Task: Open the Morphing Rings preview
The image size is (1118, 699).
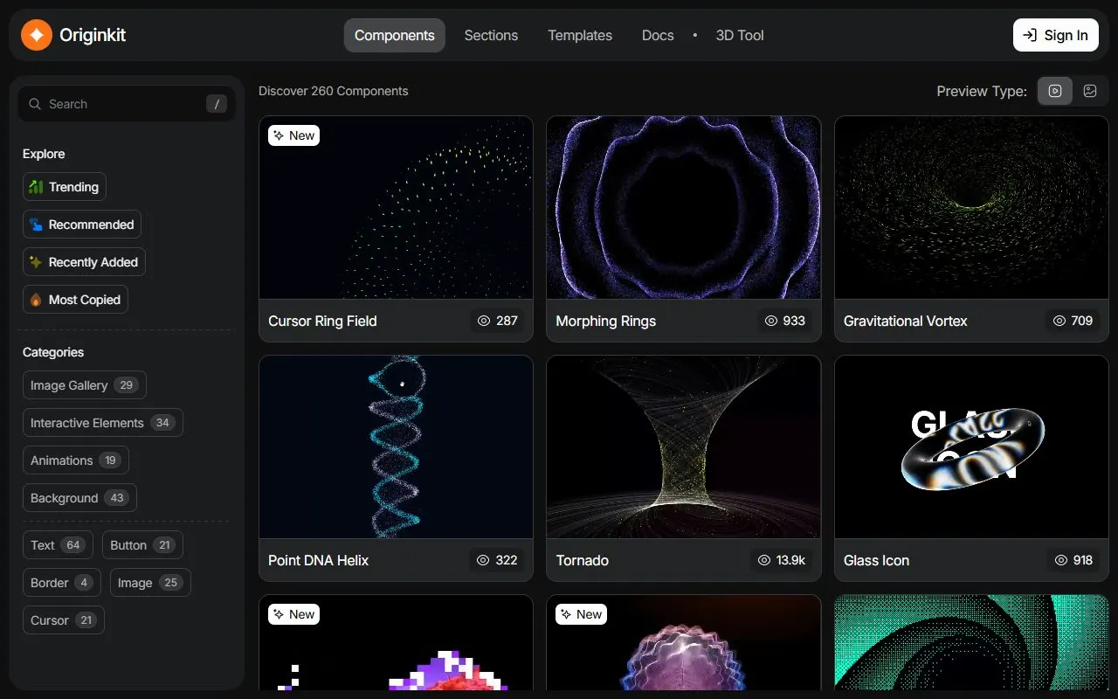Action: tap(684, 208)
